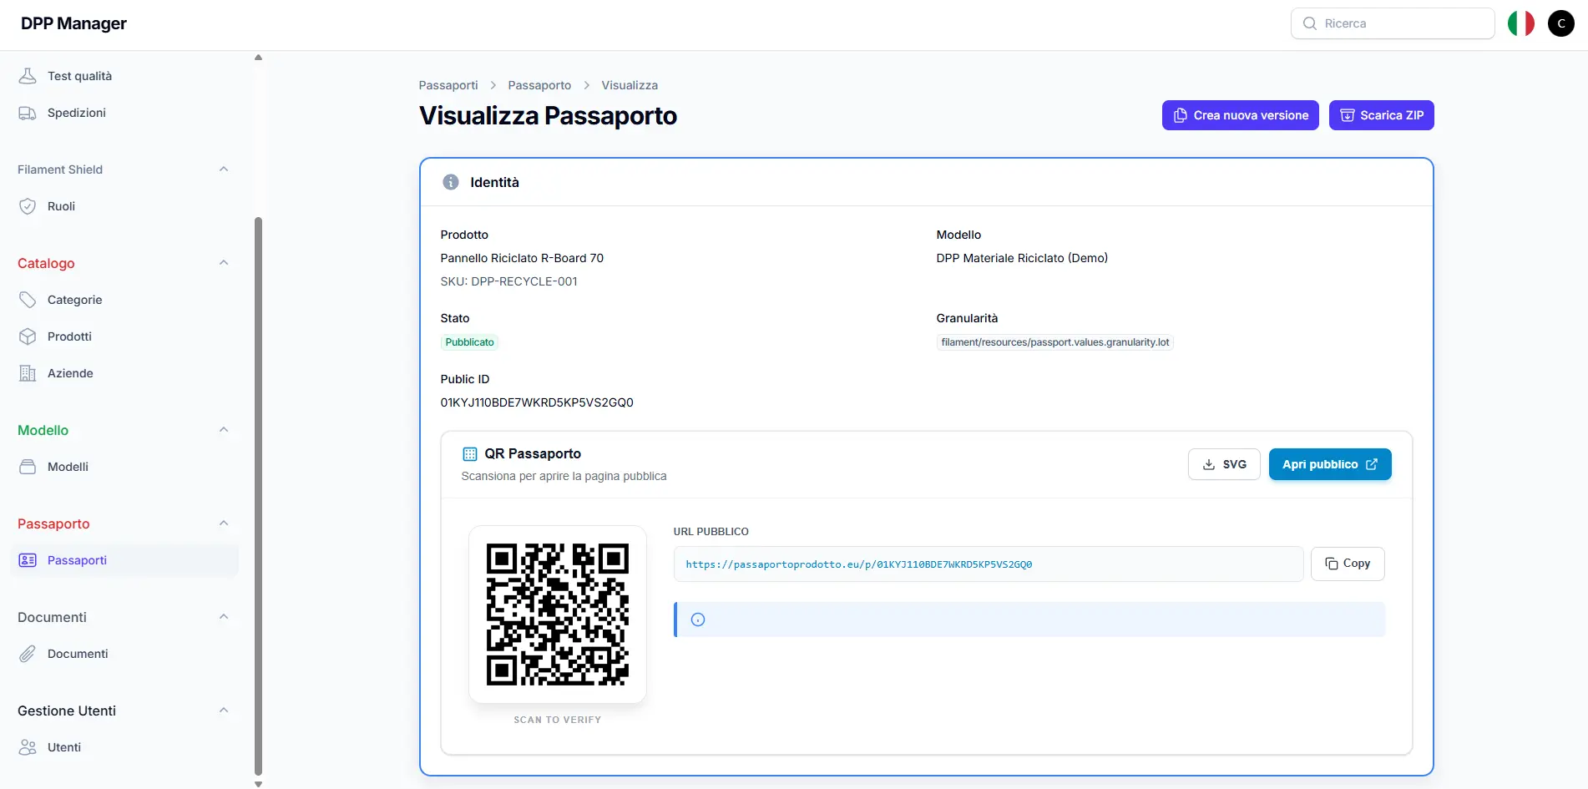Copy the public URL

pos(1348,564)
